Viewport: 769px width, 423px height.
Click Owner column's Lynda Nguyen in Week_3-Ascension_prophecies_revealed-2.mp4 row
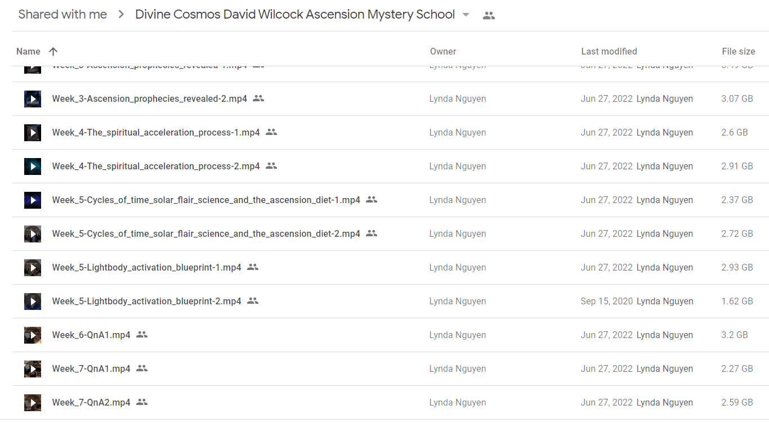pos(458,99)
